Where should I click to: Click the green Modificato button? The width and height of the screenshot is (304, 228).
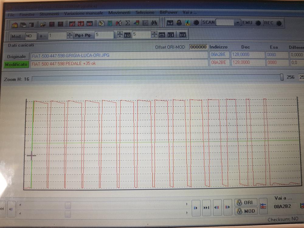(x=16, y=64)
